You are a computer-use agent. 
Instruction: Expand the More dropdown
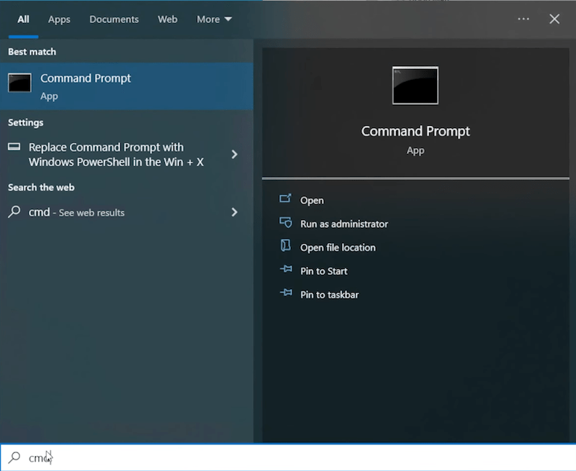click(214, 19)
